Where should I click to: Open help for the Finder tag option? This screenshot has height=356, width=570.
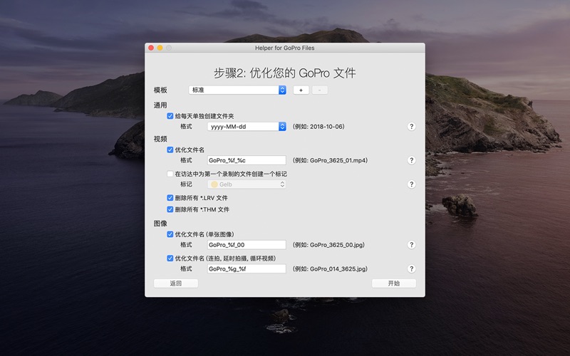pyautogui.click(x=411, y=184)
